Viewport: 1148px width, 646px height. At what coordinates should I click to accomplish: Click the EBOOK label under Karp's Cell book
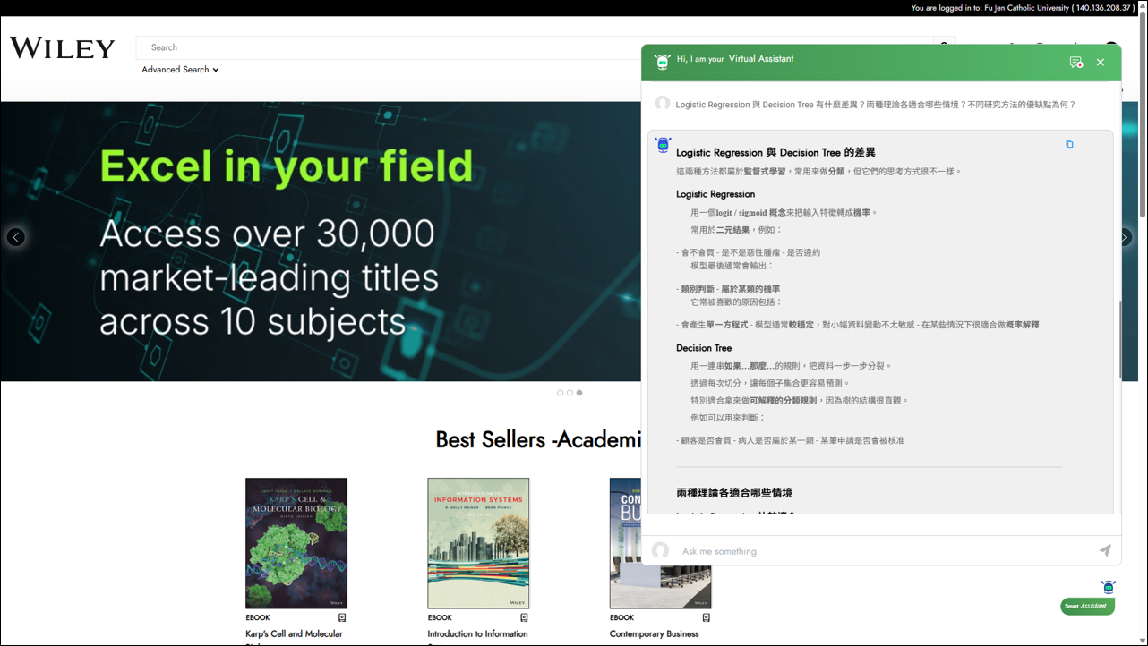pyautogui.click(x=258, y=617)
